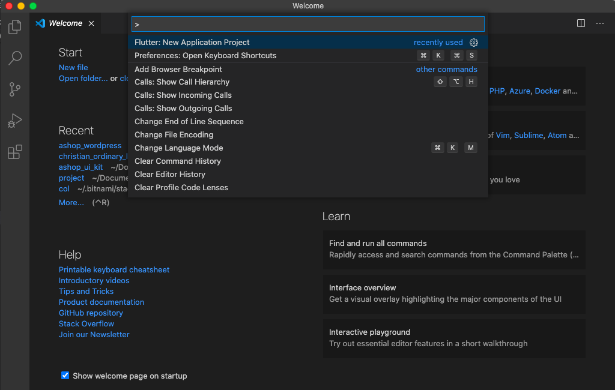Open the recent folder named project
Screen dimensions: 615x390
71,178
